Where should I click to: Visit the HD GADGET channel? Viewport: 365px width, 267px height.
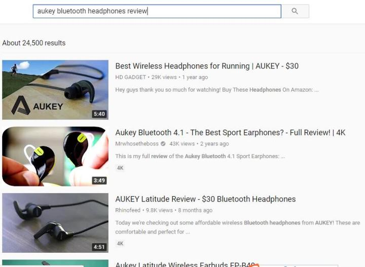[x=131, y=78]
